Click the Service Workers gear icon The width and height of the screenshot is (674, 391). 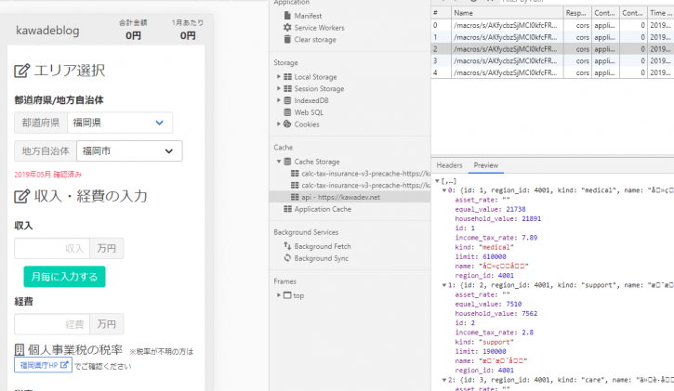(287, 28)
